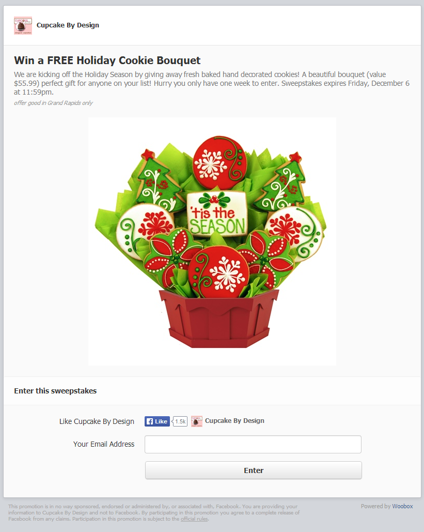Open the Woobox link in footer

402,506
